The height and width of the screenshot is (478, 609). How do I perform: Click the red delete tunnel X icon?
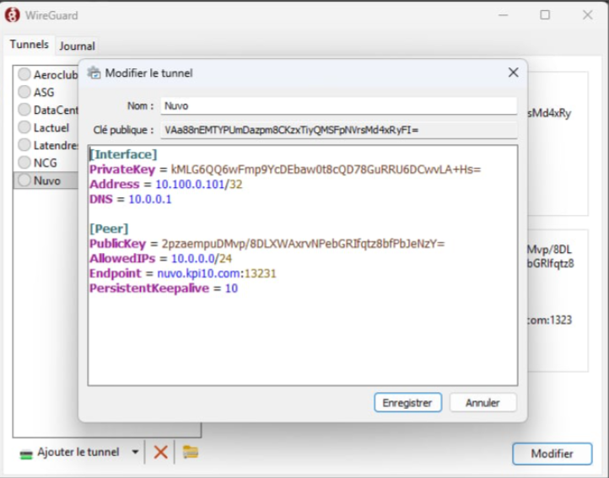point(160,452)
